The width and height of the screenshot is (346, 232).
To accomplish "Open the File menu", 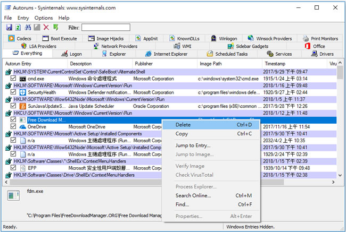I will [x=8, y=18].
